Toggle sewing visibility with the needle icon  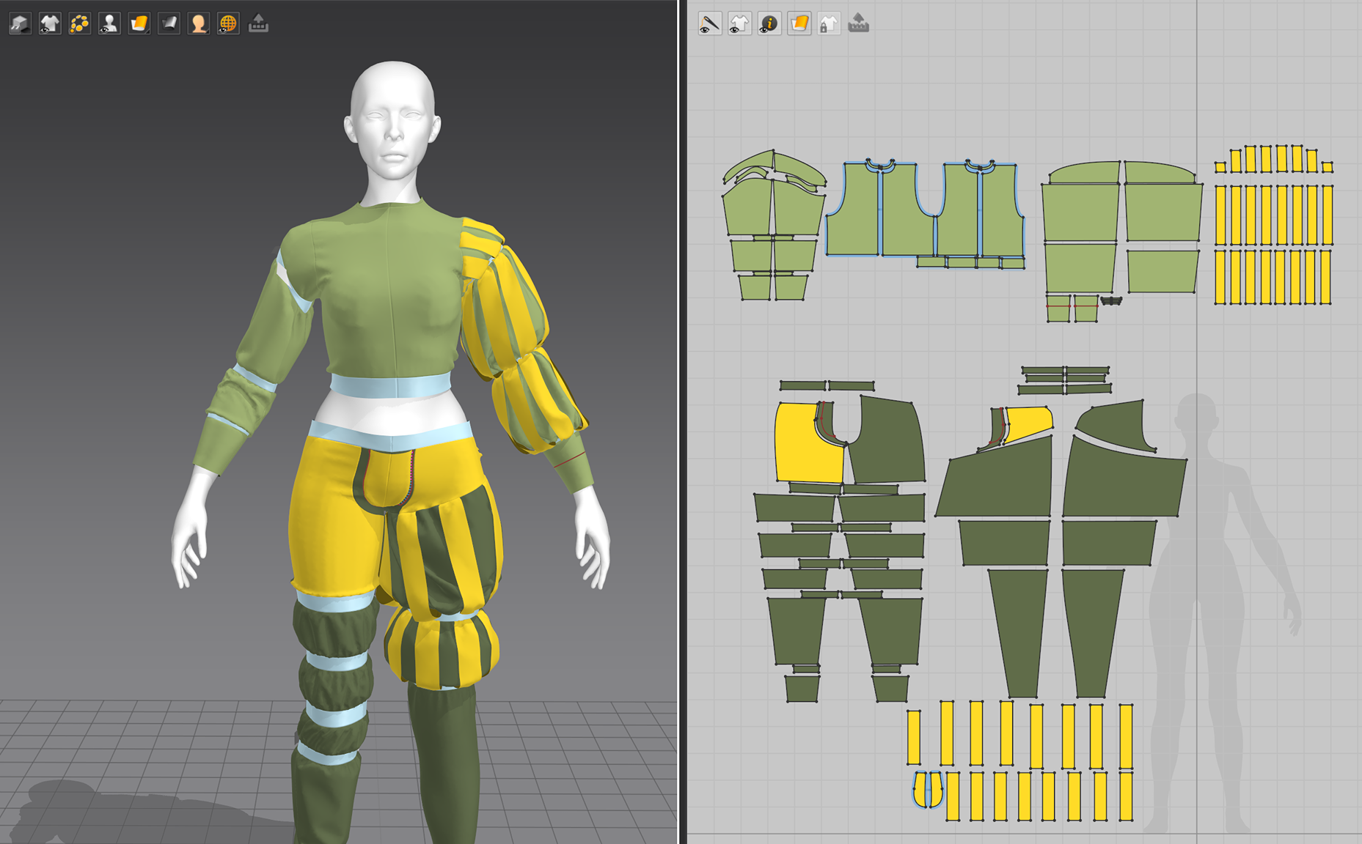[709, 23]
